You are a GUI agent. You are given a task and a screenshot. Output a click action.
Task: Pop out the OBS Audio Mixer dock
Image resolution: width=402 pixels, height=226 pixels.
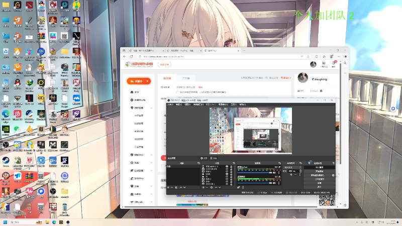279,163
